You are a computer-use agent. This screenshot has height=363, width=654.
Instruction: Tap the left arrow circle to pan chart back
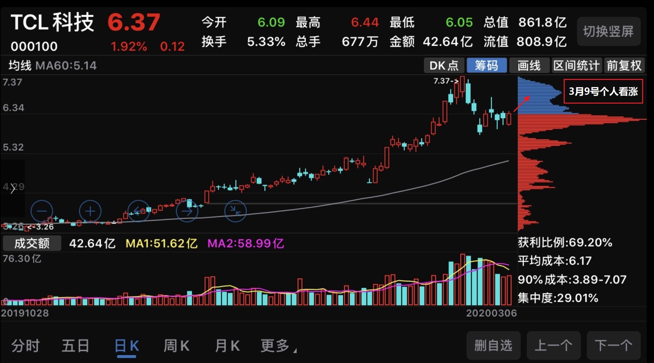point(139,211)
